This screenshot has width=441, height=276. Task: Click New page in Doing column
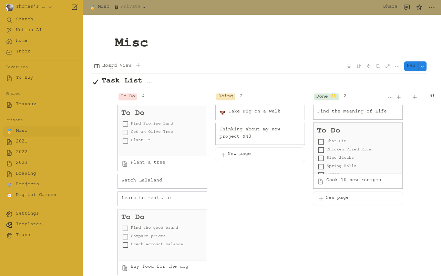click(x=260, y=155)
